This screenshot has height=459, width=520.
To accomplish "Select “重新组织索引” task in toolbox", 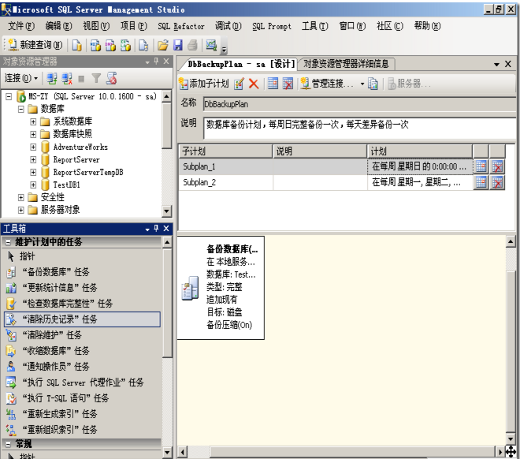I will [82, 430].
